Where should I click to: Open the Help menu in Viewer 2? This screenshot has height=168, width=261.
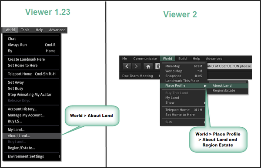coord(197,59)
